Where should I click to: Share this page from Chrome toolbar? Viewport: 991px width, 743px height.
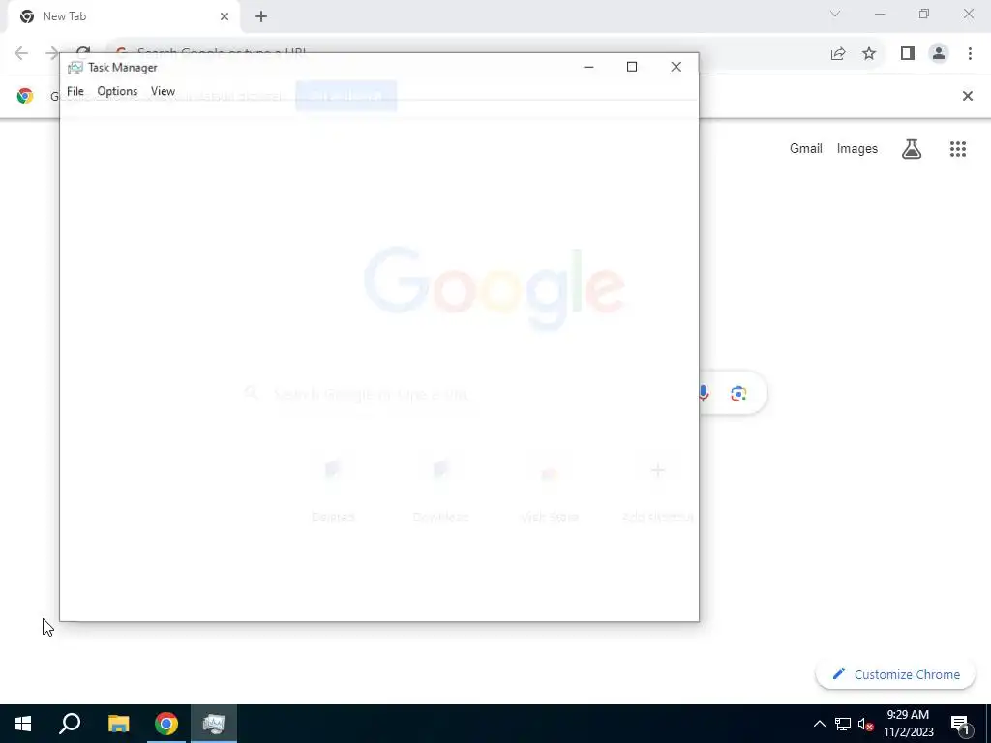[x=838, y=54]
